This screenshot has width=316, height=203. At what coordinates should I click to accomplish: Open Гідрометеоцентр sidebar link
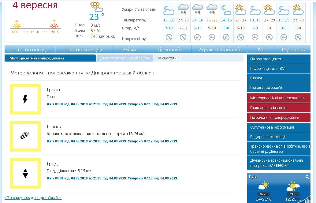[279, 59]
